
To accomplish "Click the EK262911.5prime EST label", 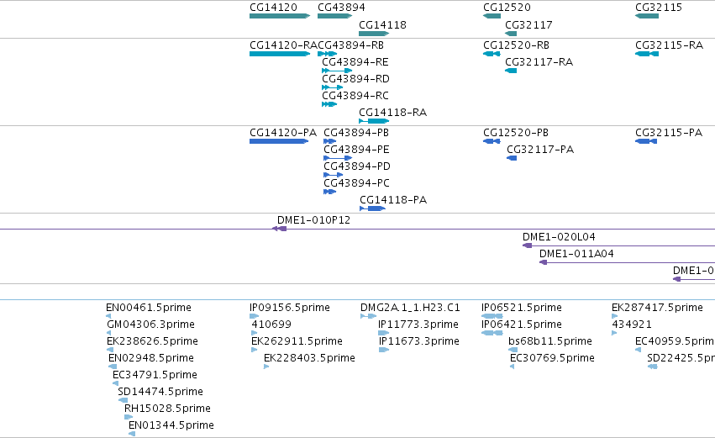I will tap(297, 341).
